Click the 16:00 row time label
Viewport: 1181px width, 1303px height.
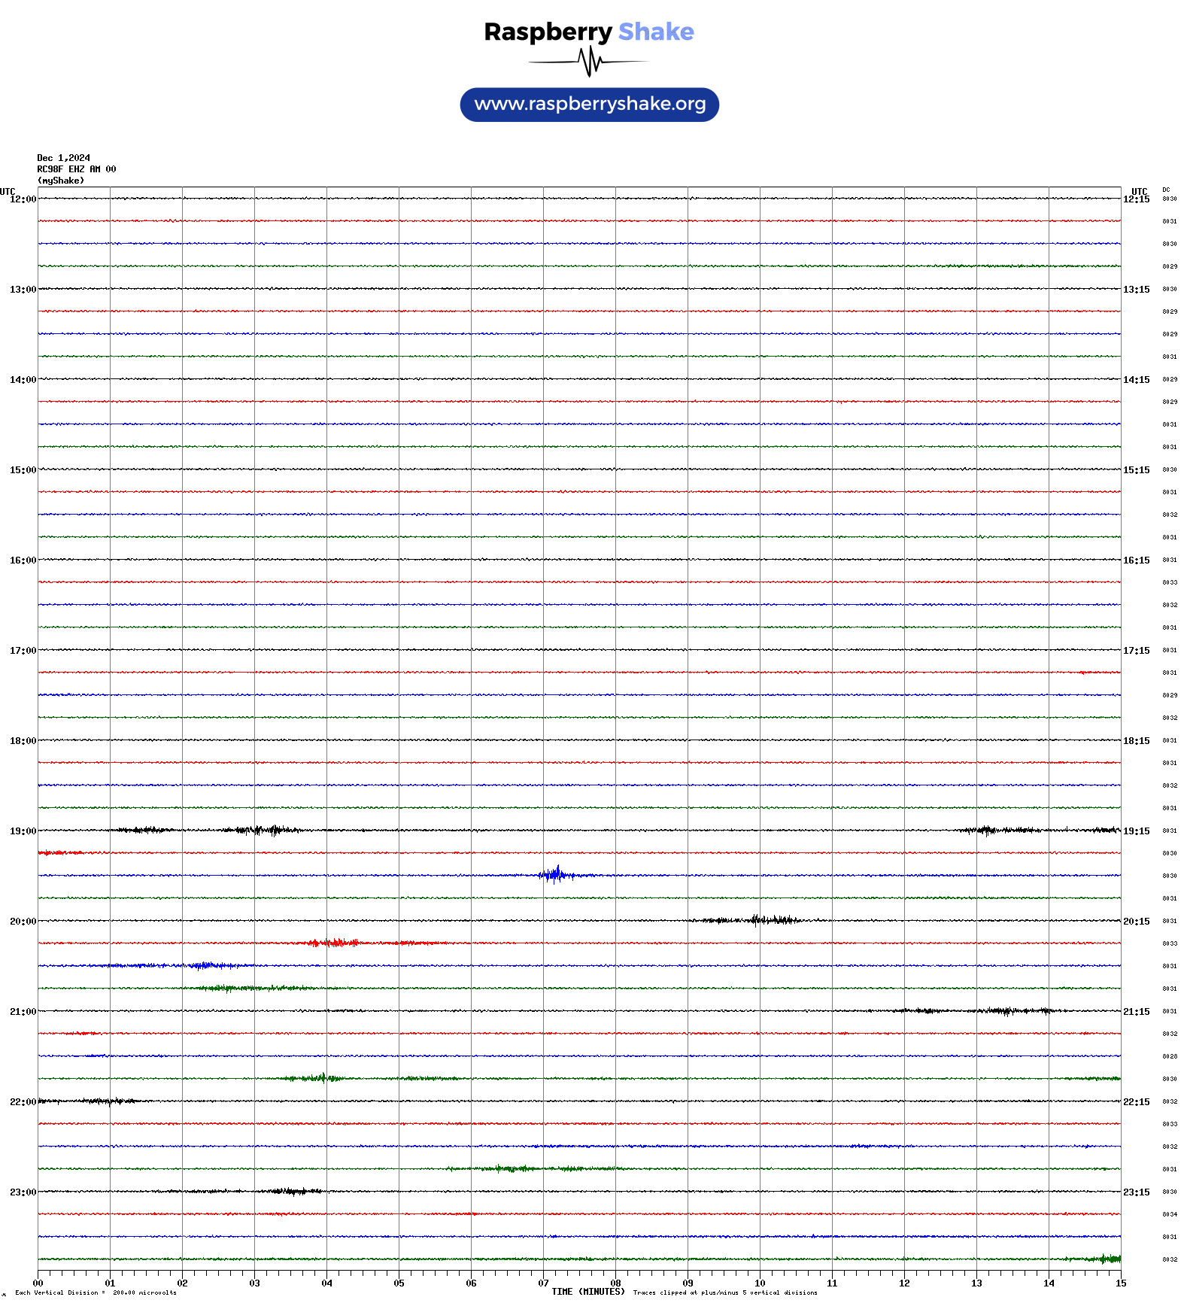click(x=23, y=560)
